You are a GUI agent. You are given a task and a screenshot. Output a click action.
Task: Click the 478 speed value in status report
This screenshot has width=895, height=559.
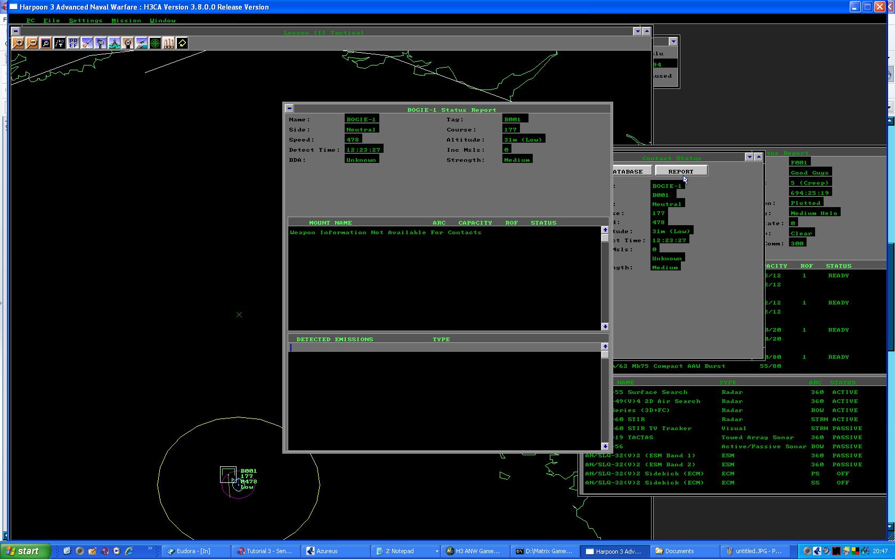click(353, 139)
